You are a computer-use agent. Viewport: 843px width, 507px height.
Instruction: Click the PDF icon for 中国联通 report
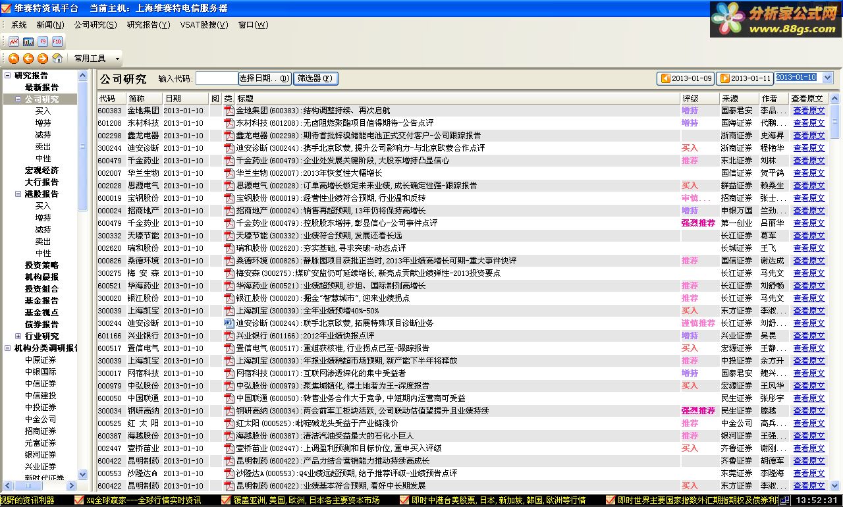tap(229, 398)
